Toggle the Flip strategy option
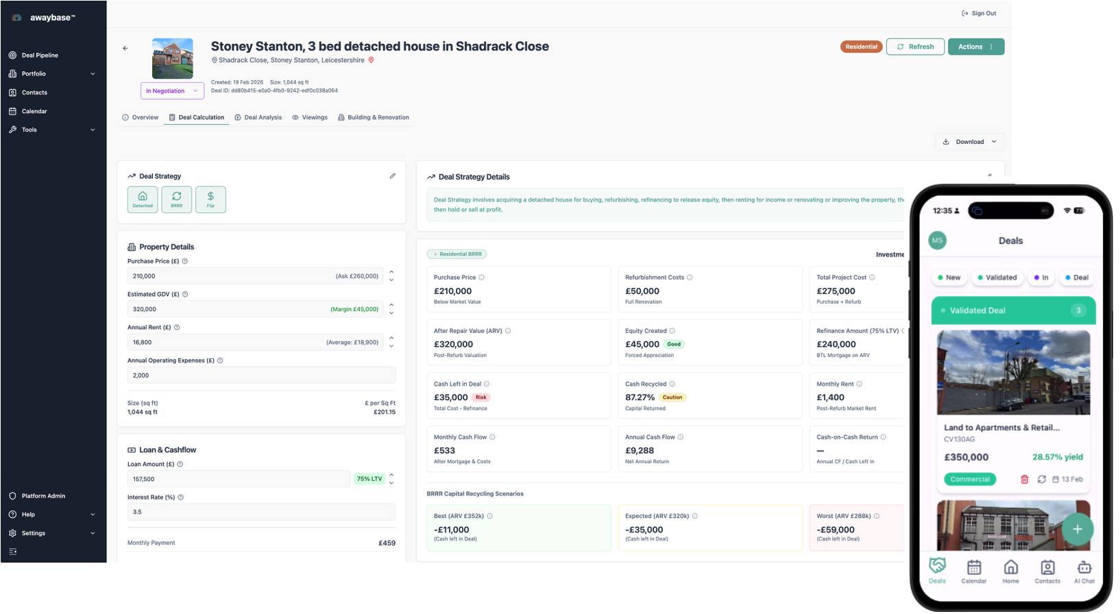1120x614 pixels. click(x=210, y=199)
